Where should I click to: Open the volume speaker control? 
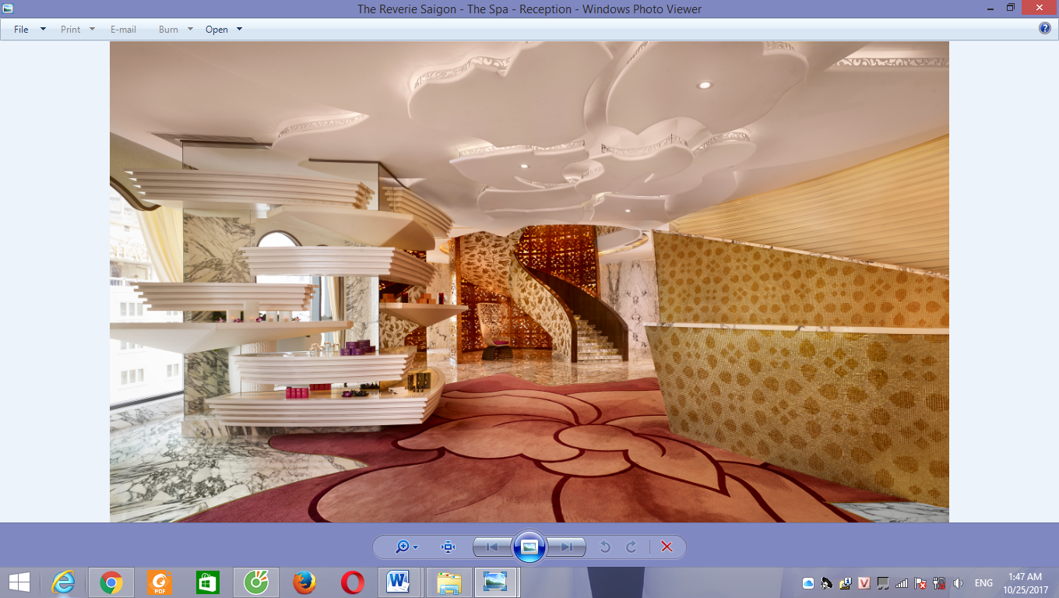(958, 583)
